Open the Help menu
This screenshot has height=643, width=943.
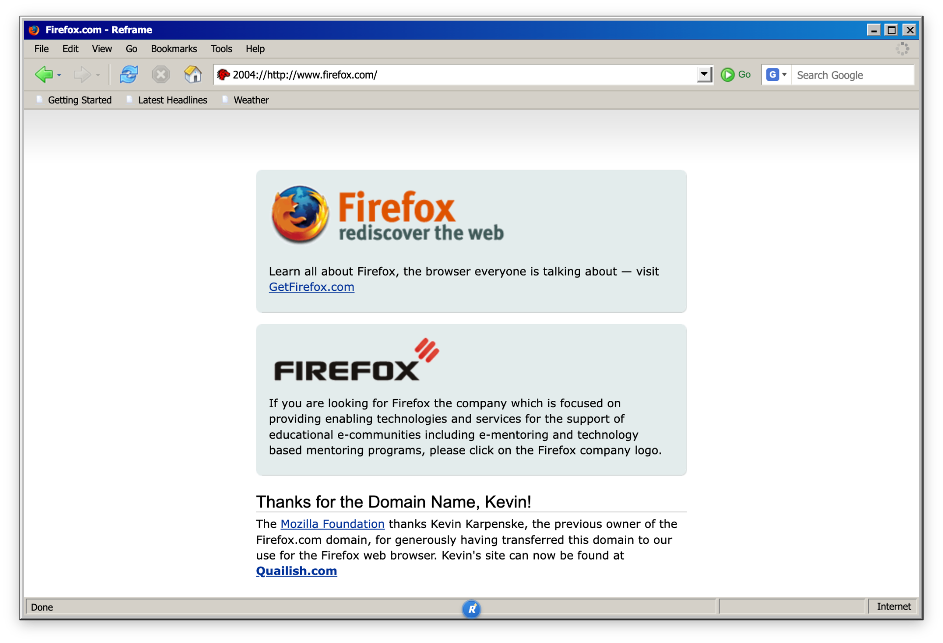(255, 49)
